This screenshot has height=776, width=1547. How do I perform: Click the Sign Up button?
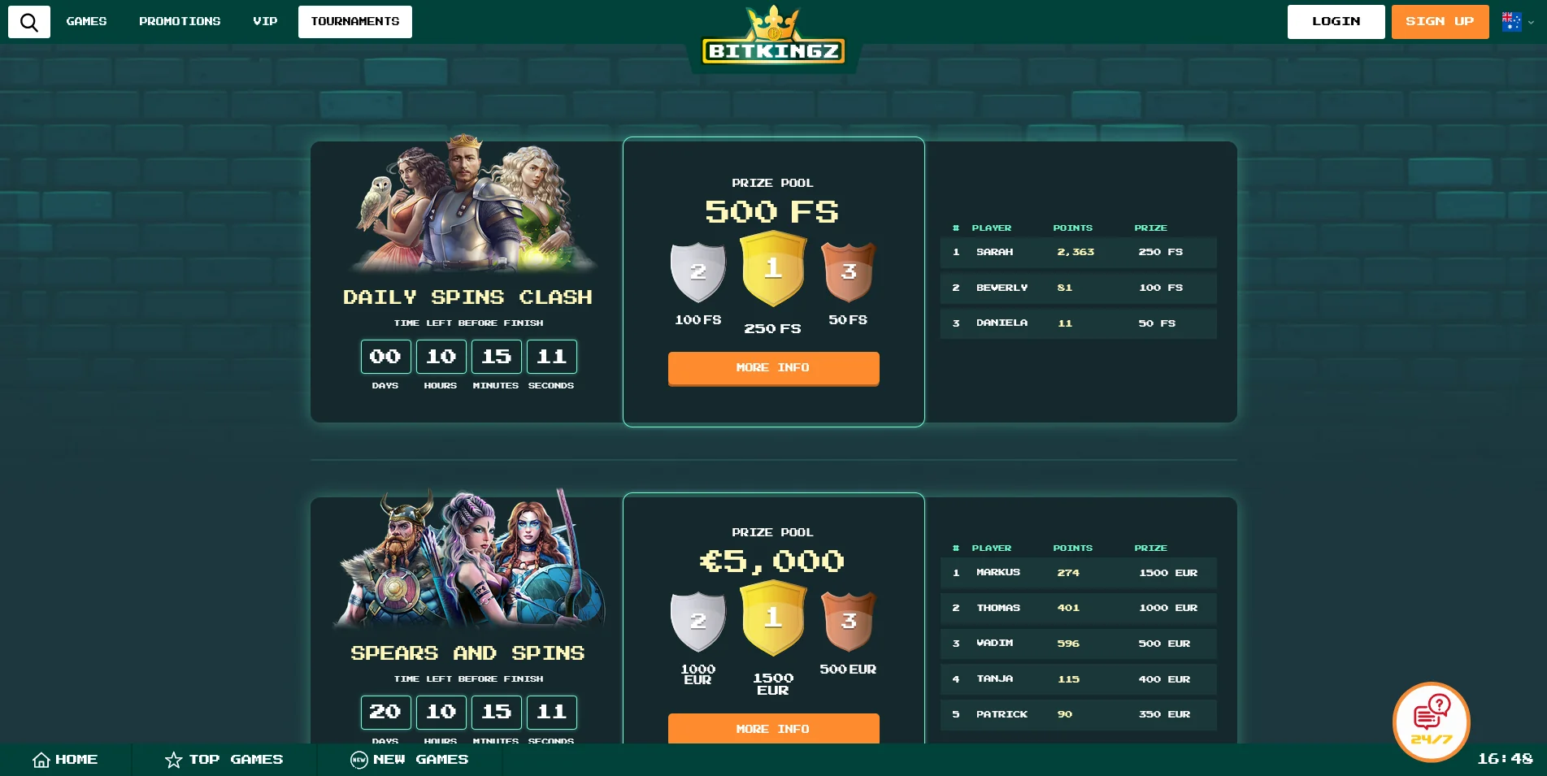[1441, 22]
